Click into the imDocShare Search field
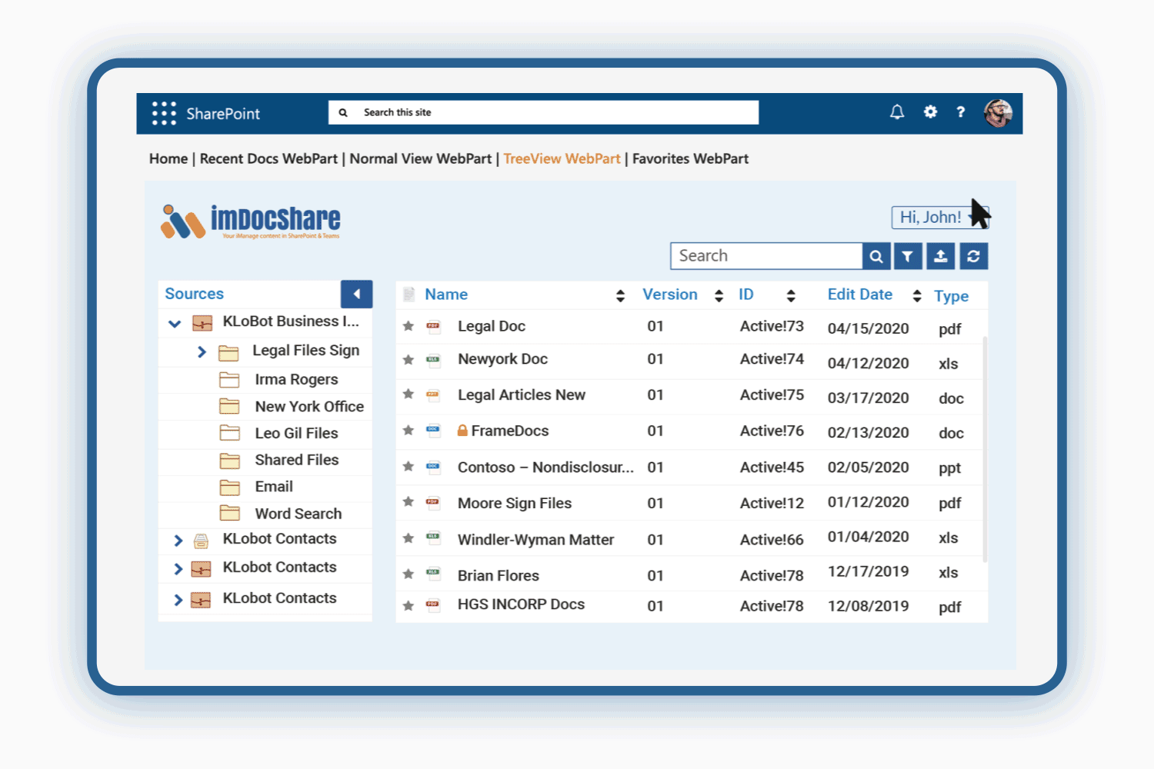 (766, 256)
